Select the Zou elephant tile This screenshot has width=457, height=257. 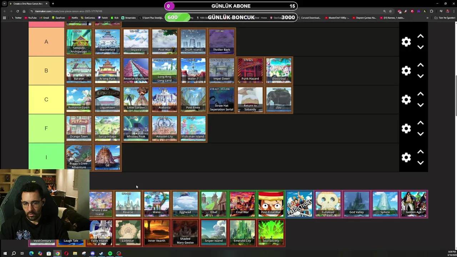pyautogui.click(x=278, y=100)
